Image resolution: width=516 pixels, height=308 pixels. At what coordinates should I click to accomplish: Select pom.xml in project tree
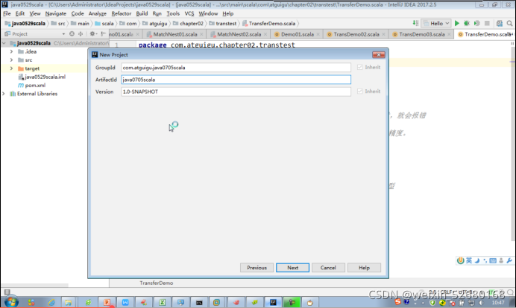[x=35, y=86]
